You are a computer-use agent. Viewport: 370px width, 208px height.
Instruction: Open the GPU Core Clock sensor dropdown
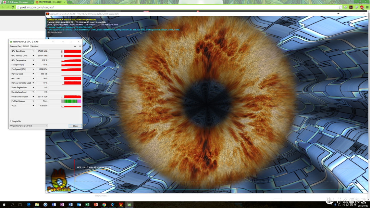point(33,51)
